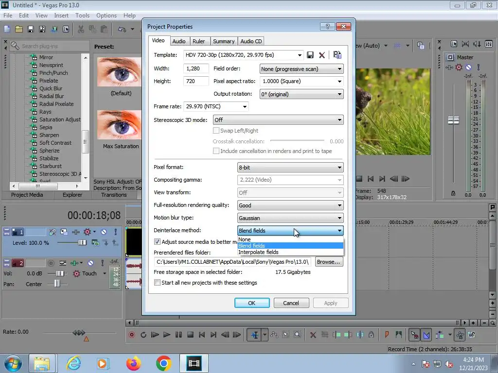Open the Explorer tab
Screen dimensions: 498x373
(x=72, y=195)
